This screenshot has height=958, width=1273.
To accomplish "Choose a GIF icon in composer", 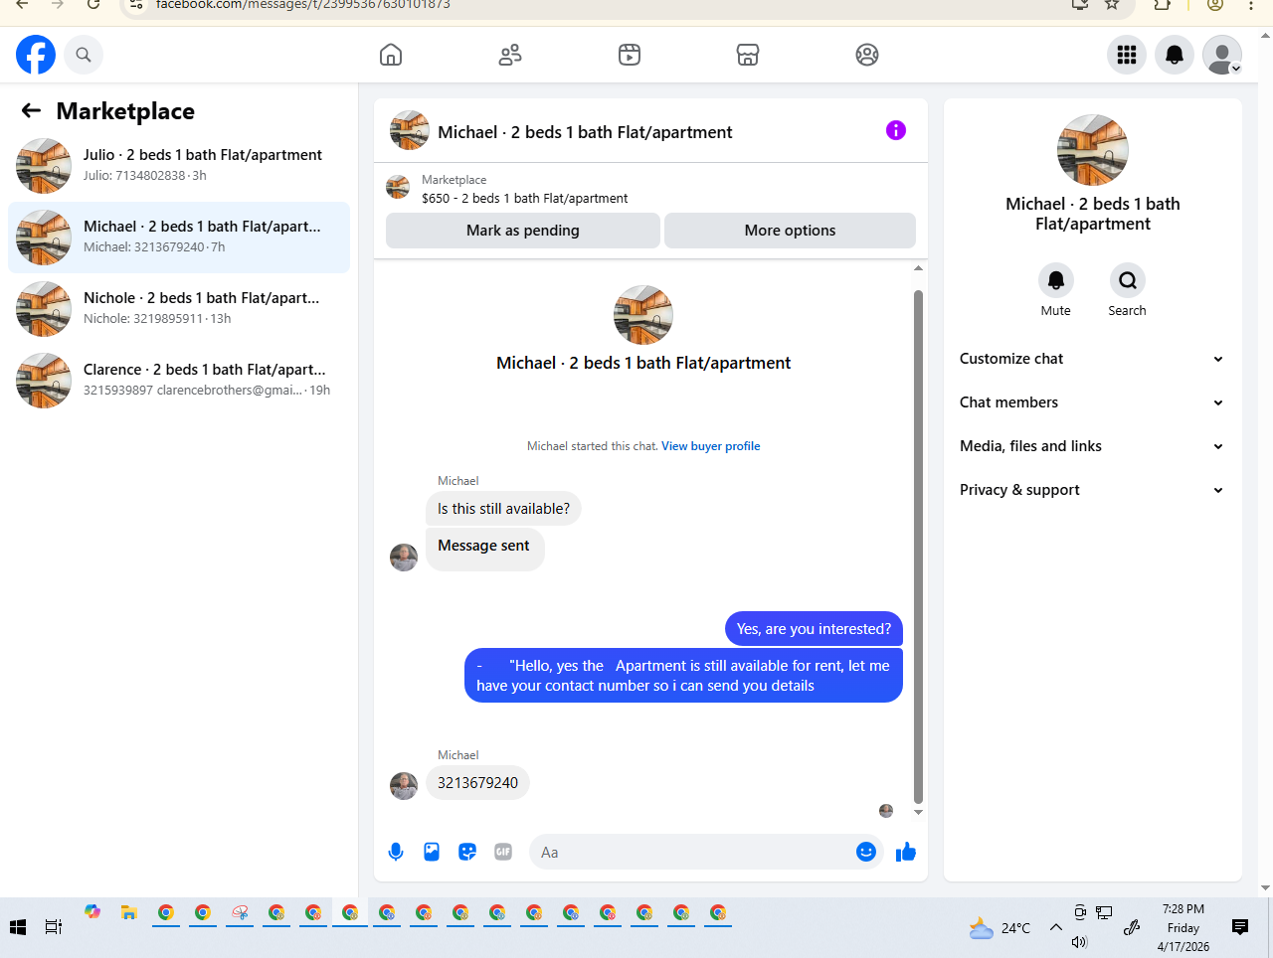I will [x=503, y=852].
